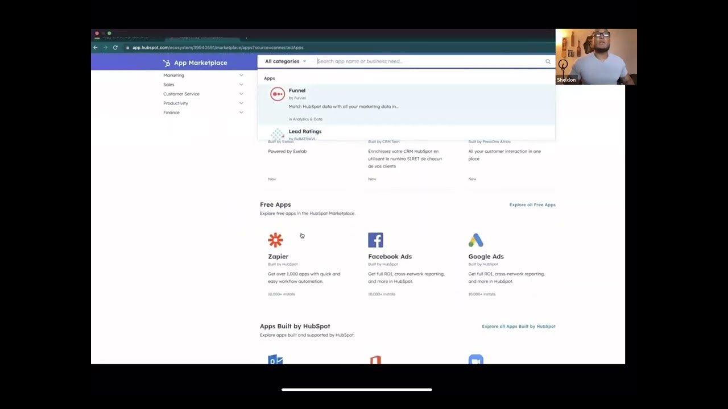Expand the Customer Service category chevron
Screen dimensions: 728x409
click(x=241, y=94)
